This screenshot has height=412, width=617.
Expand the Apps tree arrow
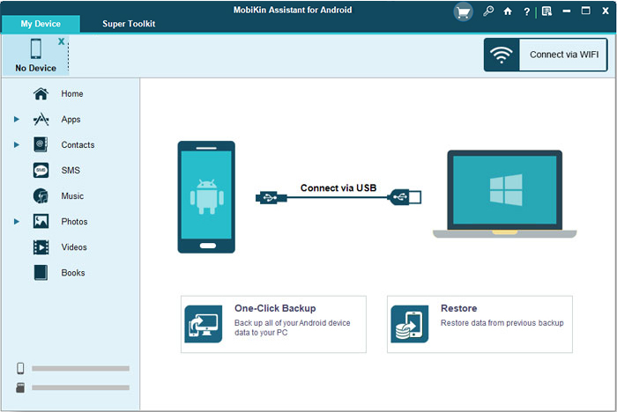tap(17, 119)
